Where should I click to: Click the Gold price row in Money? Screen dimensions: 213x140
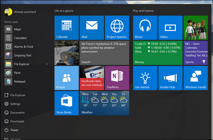(x=158, y=48)
